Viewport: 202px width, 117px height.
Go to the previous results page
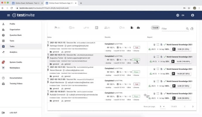click(x=185, y=106)
